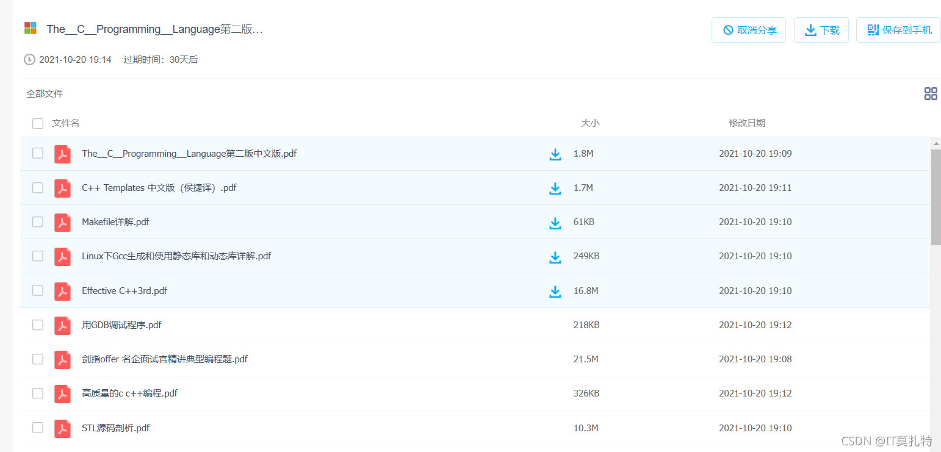941x452 pixels.
Task: Download C++ Templates 中文版 via its arrow icon
Action: pyautogui.click(x=555, y=188)
